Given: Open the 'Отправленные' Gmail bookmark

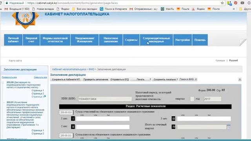Looking at the screenshot, I should [144, 9].
